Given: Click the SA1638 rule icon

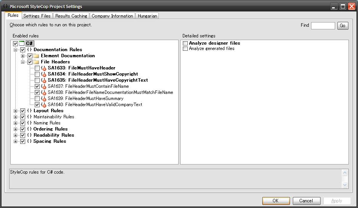Looking at the screenshot, I should point(44,92).
